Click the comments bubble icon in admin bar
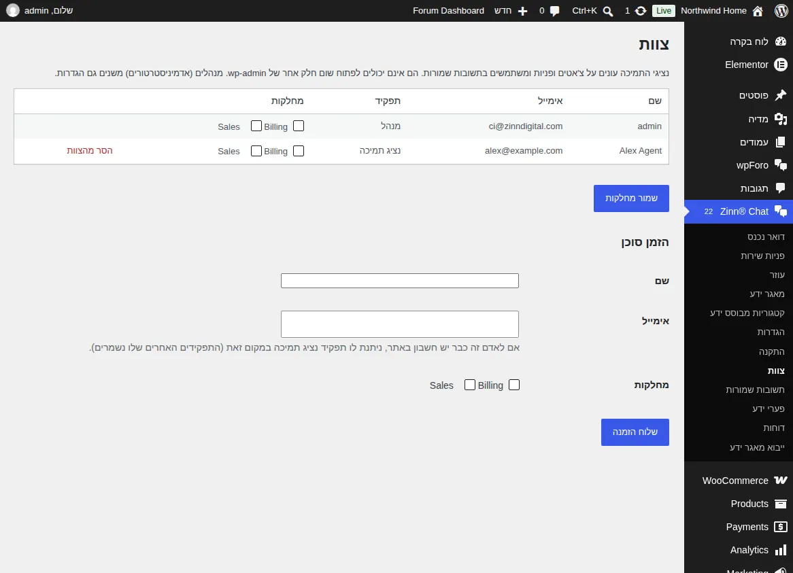This screenshot has width=793, height=573. pos(555,11)
